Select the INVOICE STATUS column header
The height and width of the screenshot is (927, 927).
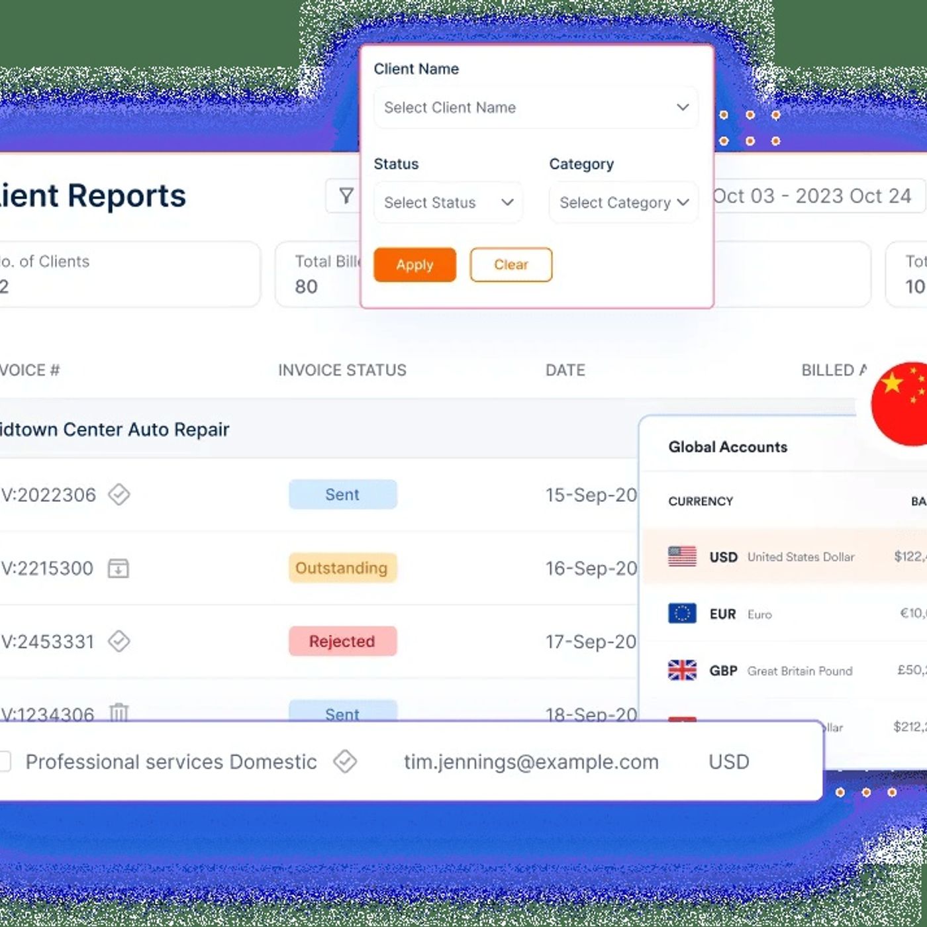point(342,370)
